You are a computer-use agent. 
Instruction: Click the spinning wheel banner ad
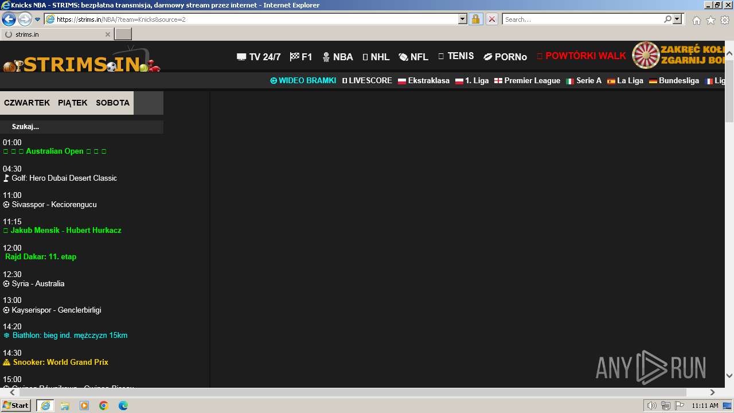[x=678, y=55]
